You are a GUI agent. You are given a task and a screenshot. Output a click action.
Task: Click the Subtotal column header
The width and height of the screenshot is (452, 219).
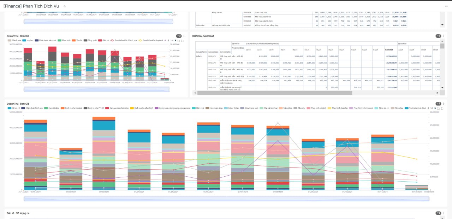(x=389, y=50)
